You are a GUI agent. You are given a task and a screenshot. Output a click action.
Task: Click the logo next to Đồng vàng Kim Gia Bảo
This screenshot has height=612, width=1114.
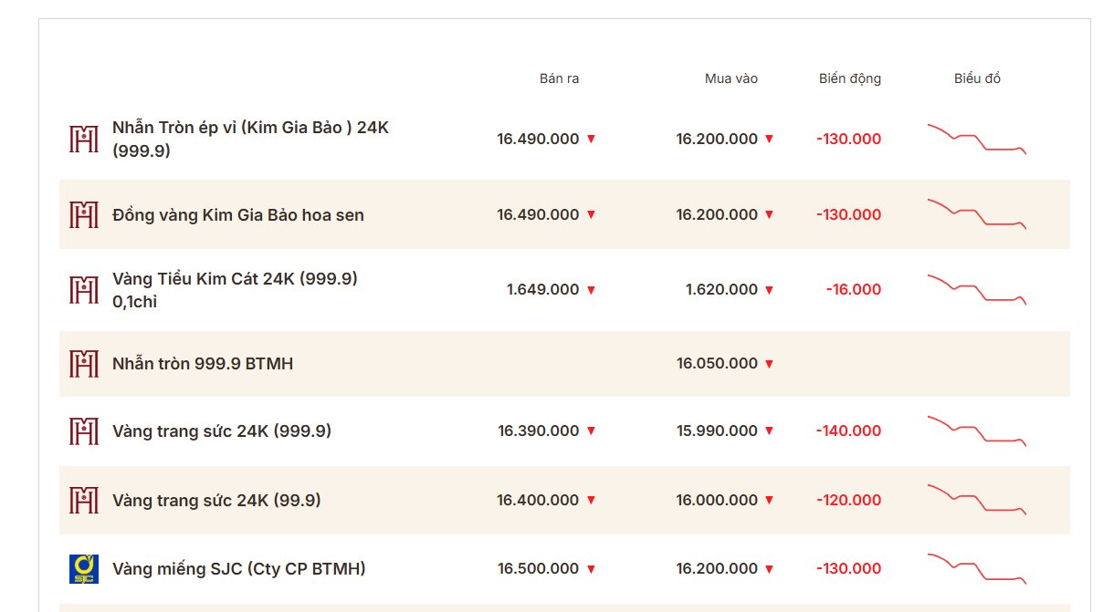coord(84,214)
